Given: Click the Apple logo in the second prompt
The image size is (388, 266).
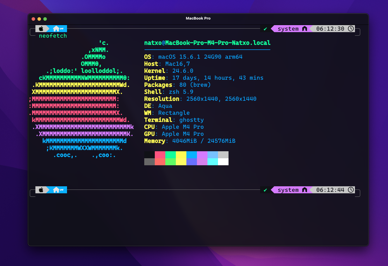Looking at the screenshot, I should pos(41,190).
